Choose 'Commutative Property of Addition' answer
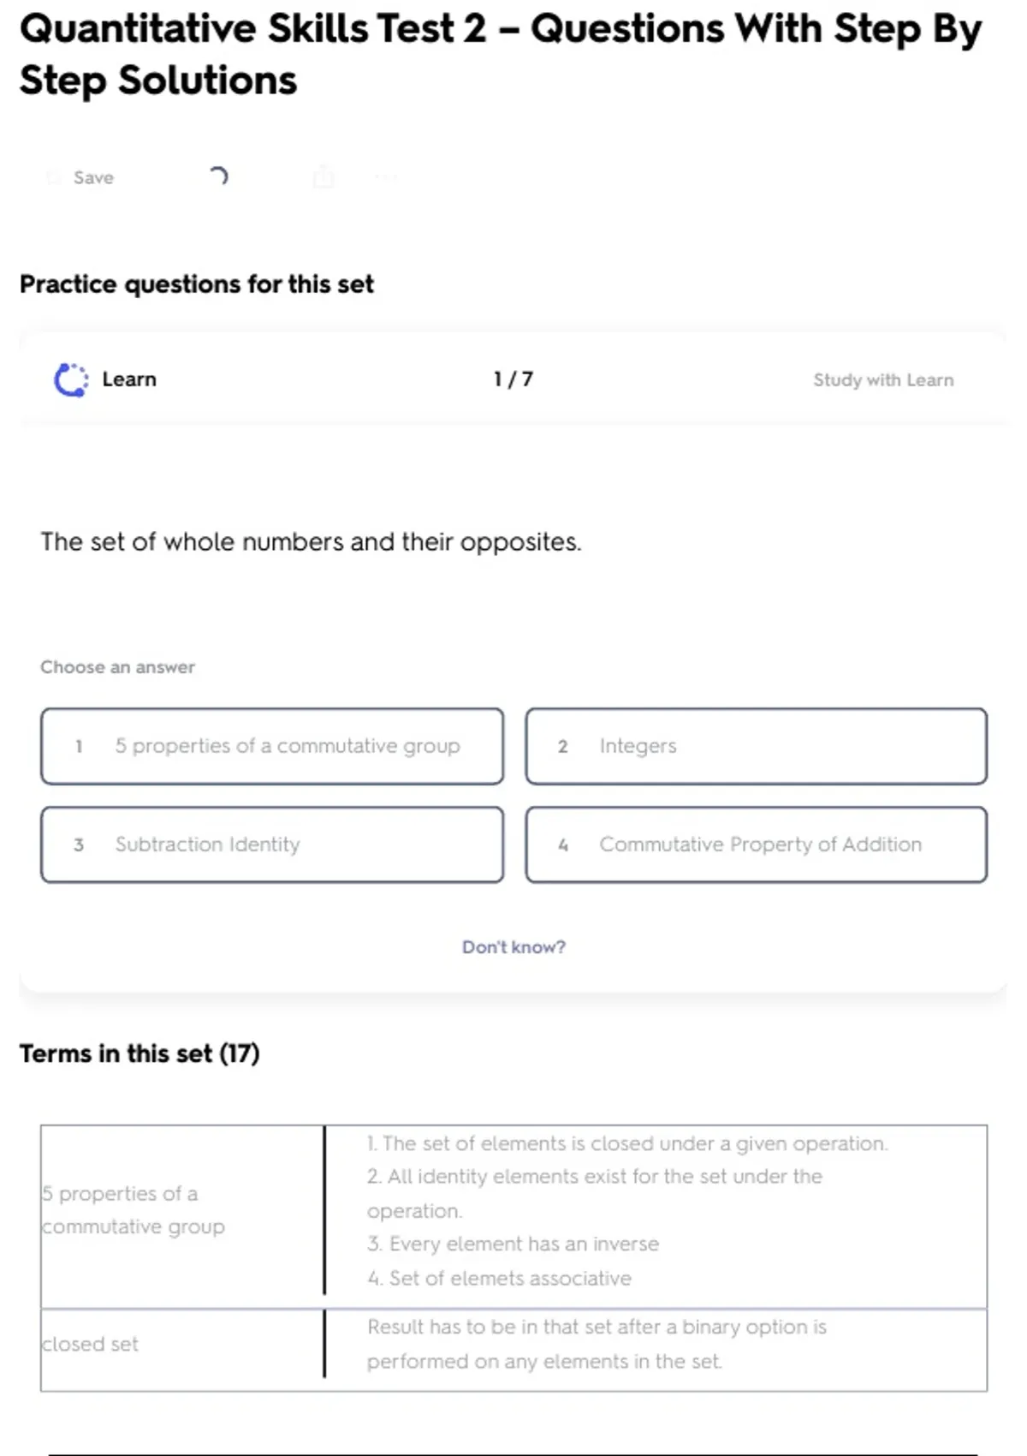The width and height of the screenshot is (1027, 1456). (x=756, y=844)
